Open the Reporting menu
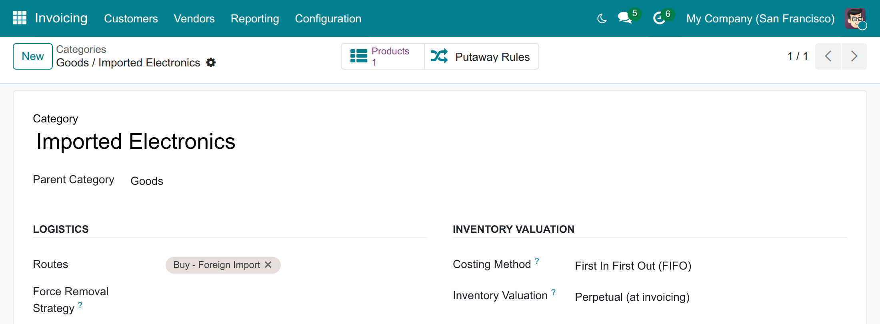The height and width of the screenshot is (324, 880). click(x=255, y=18)
